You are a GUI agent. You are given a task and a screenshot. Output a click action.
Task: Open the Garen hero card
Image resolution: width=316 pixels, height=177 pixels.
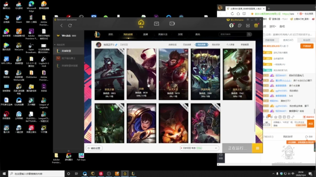click(141, 123)
